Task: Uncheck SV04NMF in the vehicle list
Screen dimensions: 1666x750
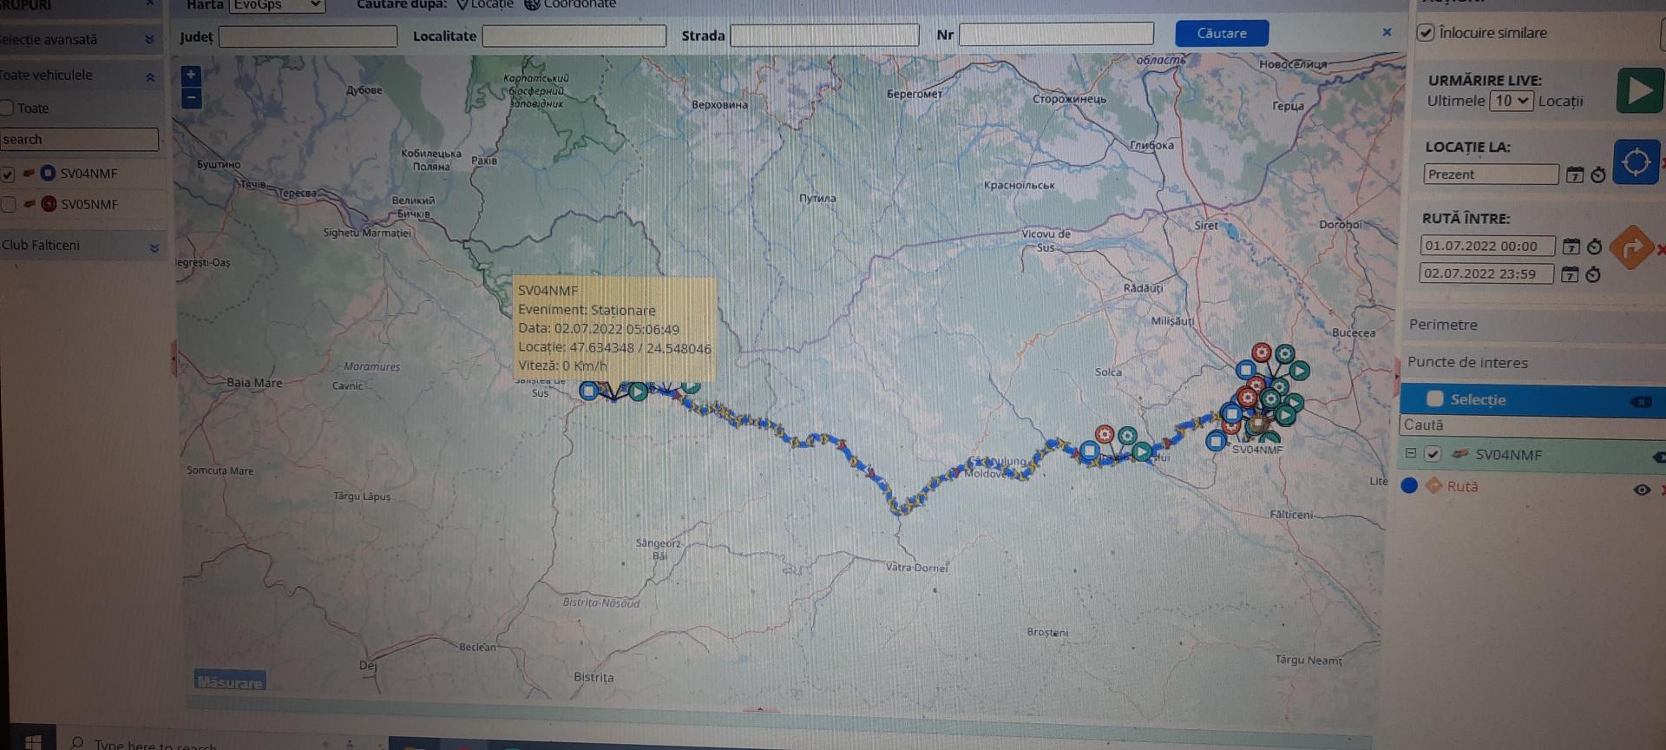Action: coord(8,174)
